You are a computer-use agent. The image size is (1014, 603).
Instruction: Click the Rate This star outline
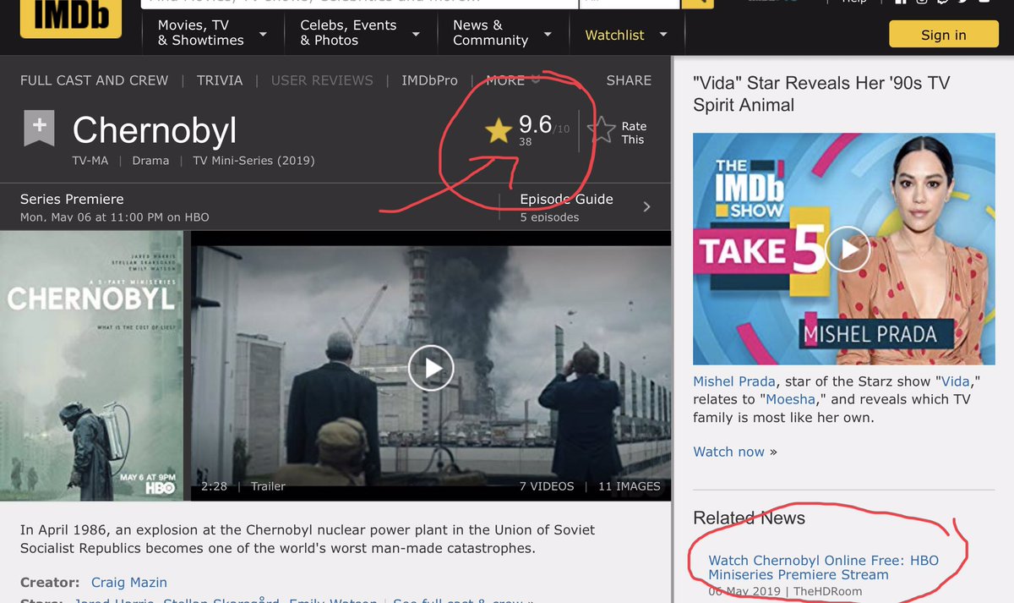(602, 131)
